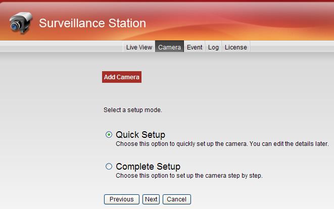Go to the License tab
Screen dimensions: 334x209
(x=236, y=47)
